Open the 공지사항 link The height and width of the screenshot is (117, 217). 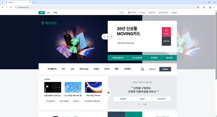click(142, 13)
